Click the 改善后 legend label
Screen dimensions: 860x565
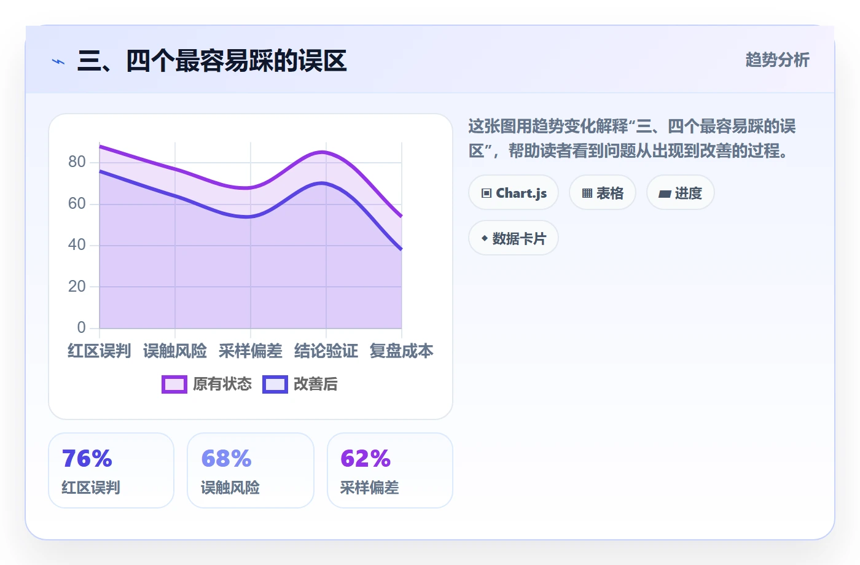click(316, 384)
